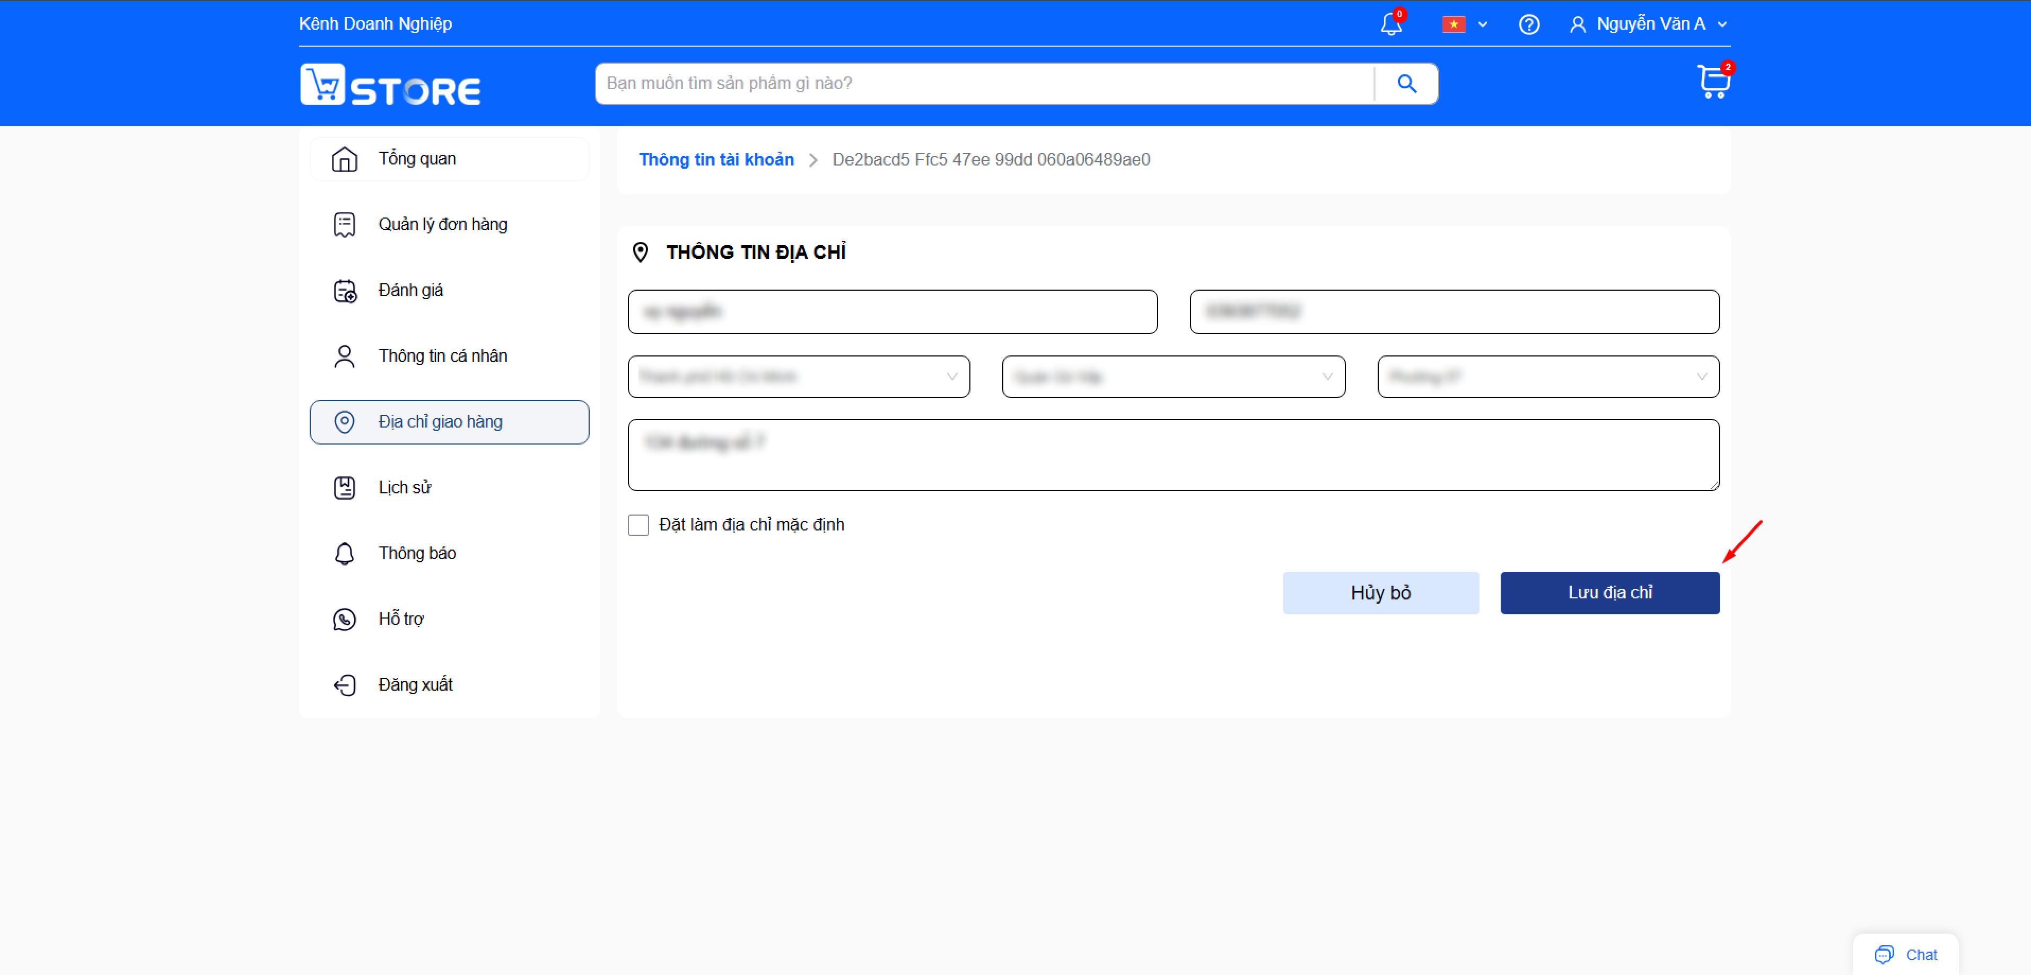Focus the product search input field
The width and height of the screenshot is (2031, 975).
coord(985,84)
